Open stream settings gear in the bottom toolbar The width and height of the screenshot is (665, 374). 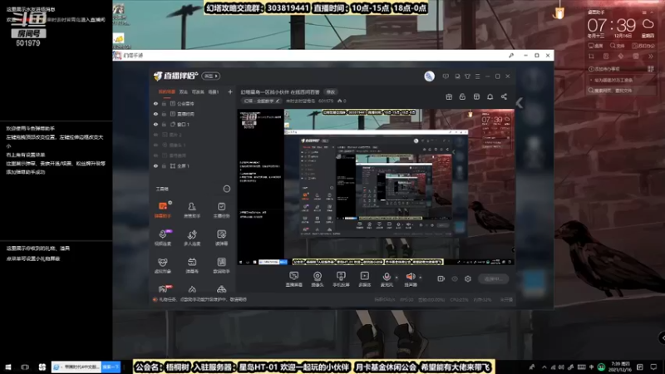pos(468,278)
